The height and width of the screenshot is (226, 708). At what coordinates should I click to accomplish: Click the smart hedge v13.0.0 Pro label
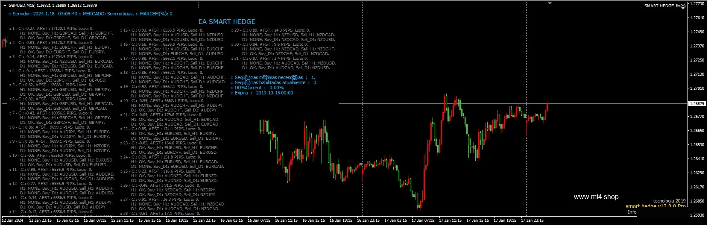[x=655, y=206]
